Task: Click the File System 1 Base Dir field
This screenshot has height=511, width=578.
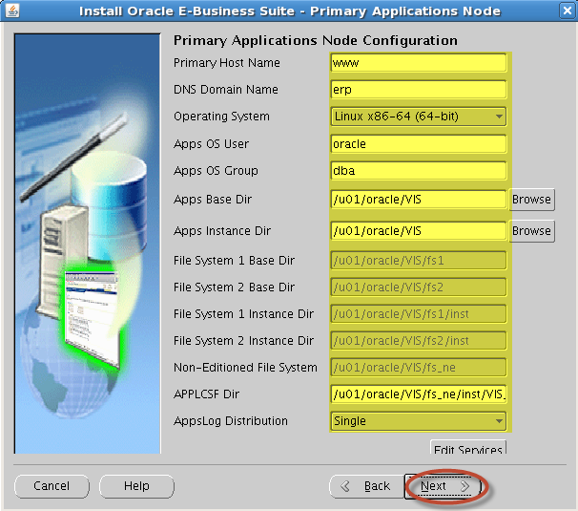Action: (x=418, y=260)
